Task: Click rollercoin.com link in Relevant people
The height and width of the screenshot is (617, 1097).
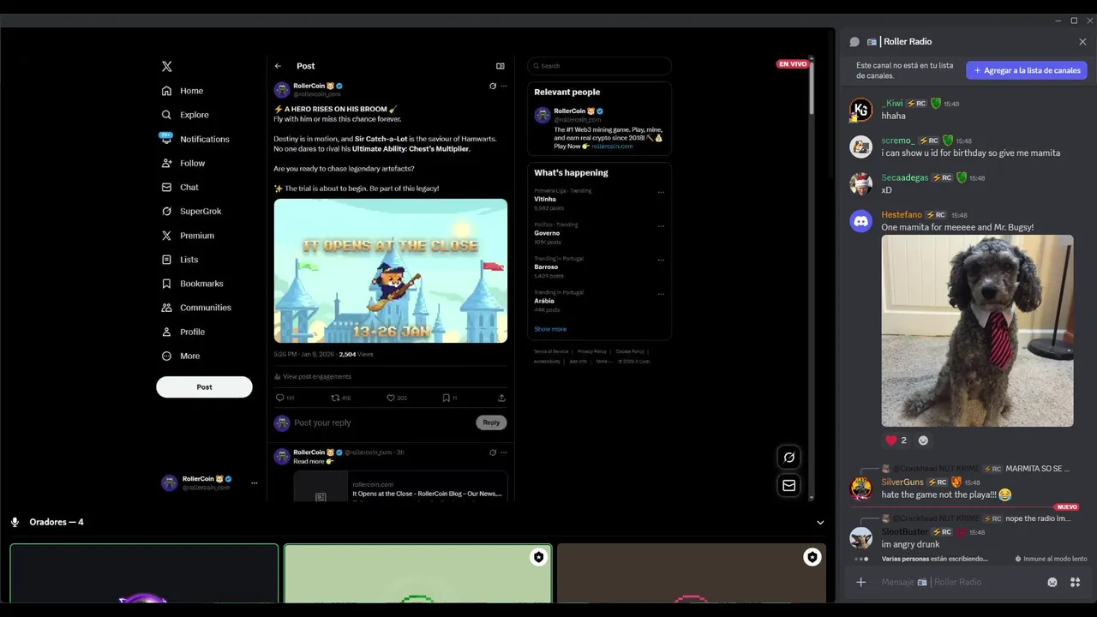Action: 612,147
